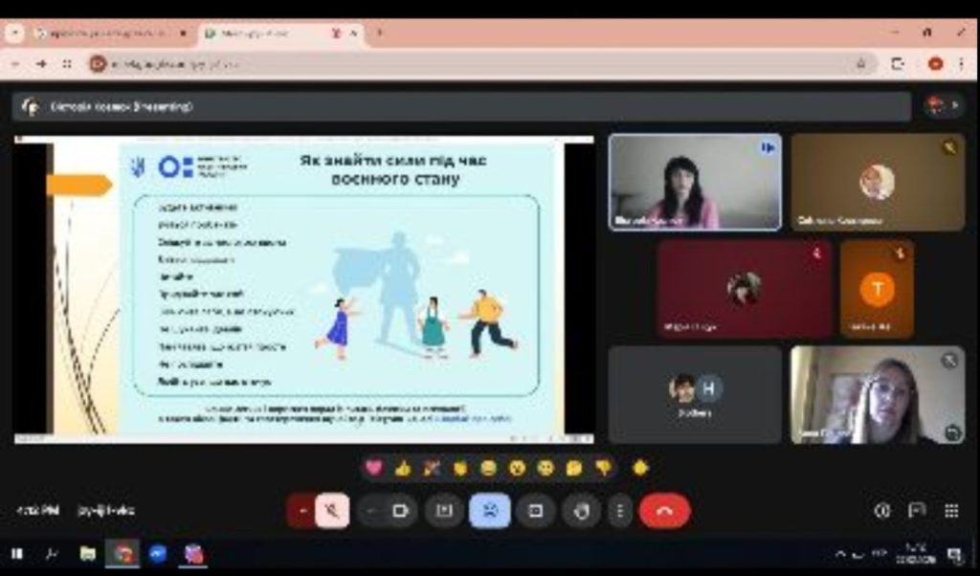Close the emoji reactions bar via reaction button
Screen dimensions: 980x576
pos(489,511)
